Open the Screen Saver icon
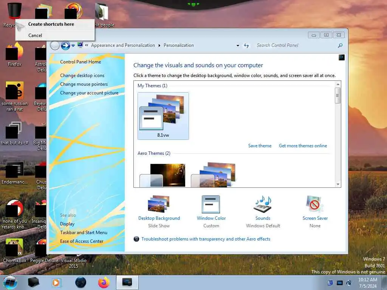 pyautogui.click(x=314, y=204)
